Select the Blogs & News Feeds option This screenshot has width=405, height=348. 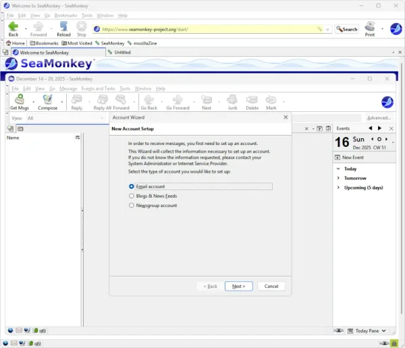point(131,196)
